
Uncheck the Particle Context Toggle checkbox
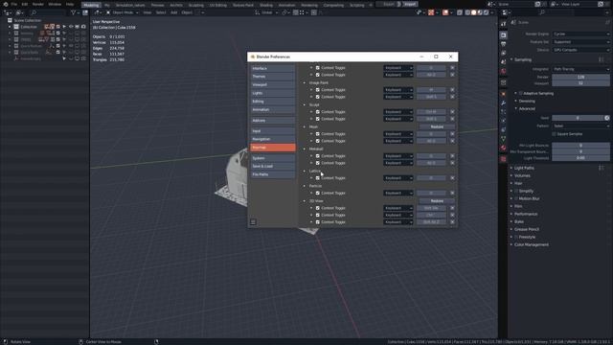click(x=317, y=193)
